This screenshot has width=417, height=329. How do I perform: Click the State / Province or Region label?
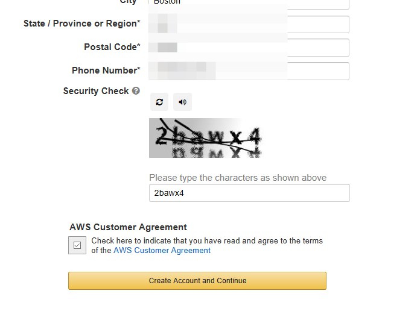coord(81,23)
